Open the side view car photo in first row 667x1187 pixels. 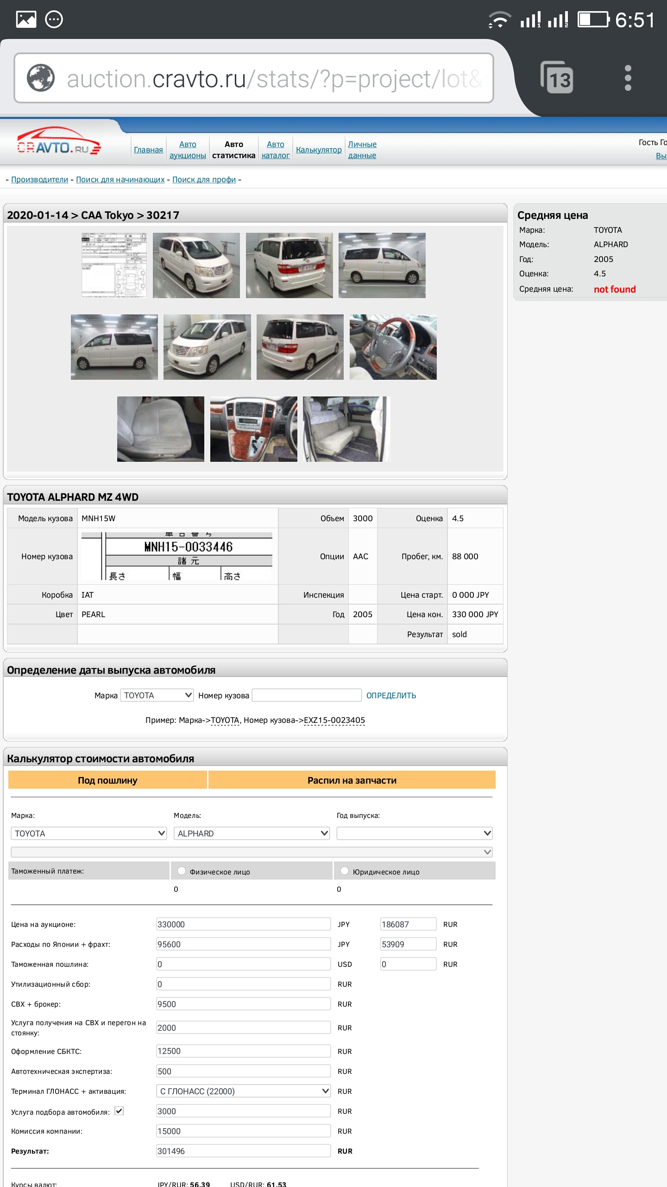(x=382, y=265)
